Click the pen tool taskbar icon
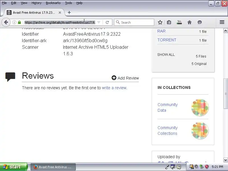Image resolution: width=228 pixels, height=171 pixels. [x=167, y=167]
